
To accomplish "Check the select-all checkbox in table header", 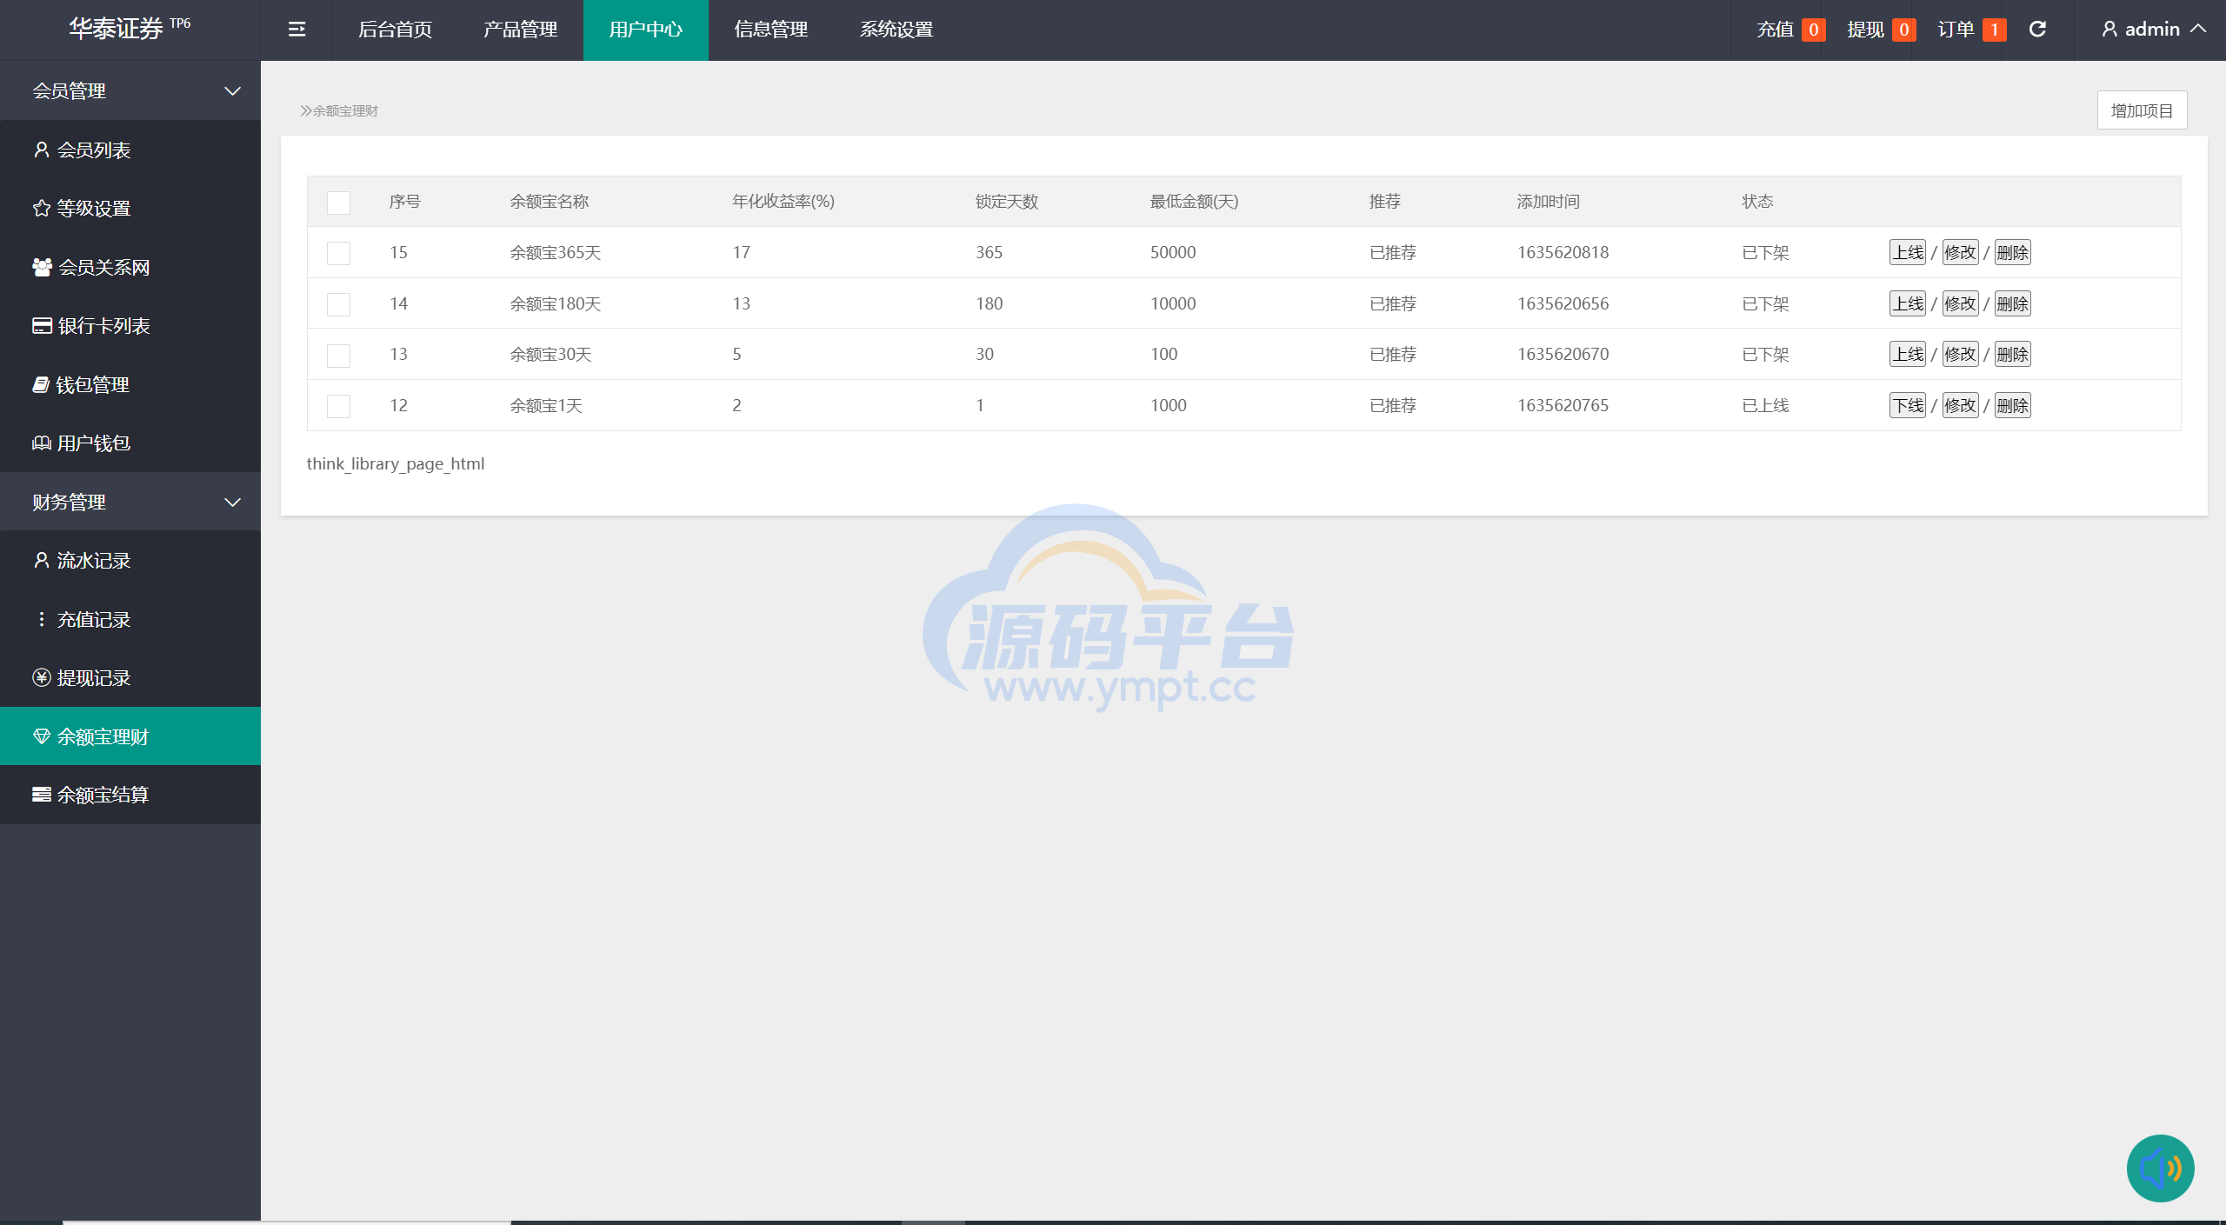I will tap(338, 202).
